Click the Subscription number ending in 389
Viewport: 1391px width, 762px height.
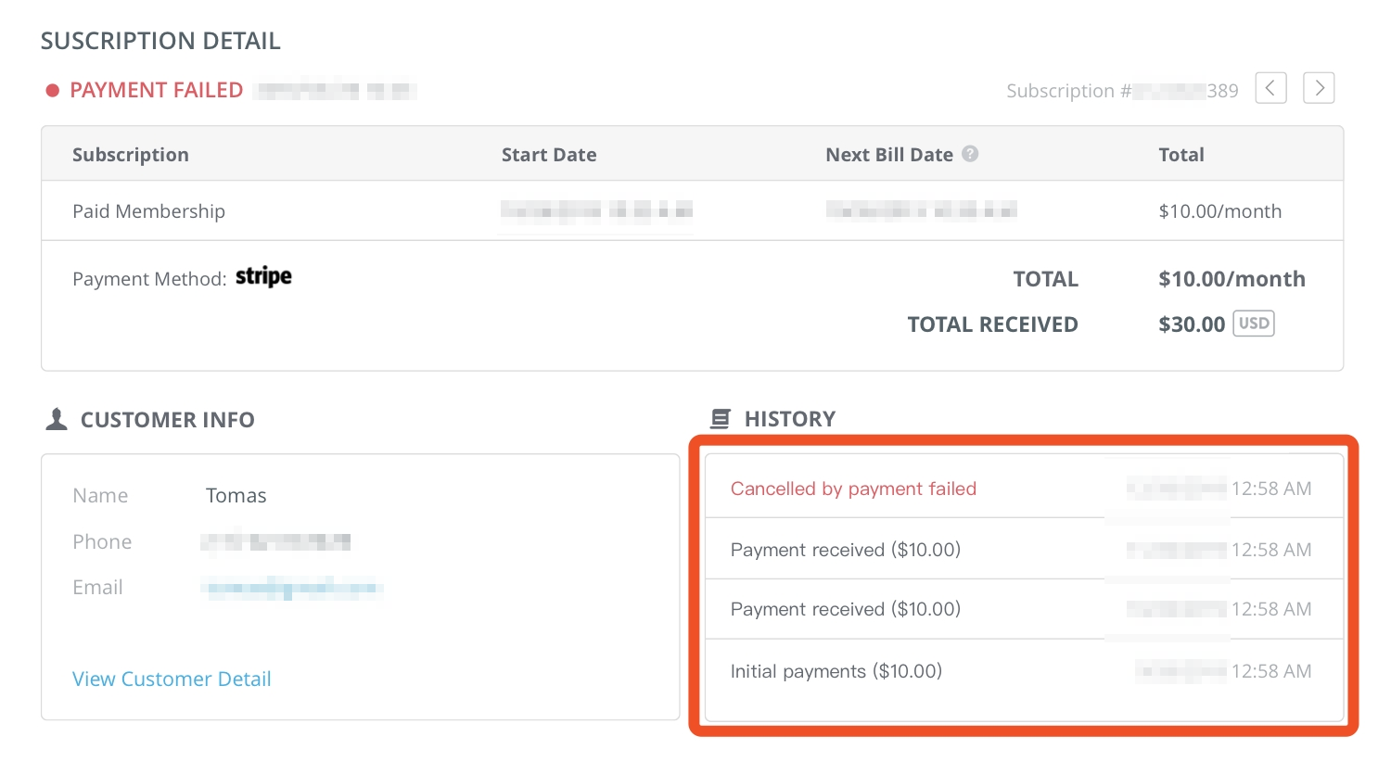pyautogui.click(x=1122, y=90)
